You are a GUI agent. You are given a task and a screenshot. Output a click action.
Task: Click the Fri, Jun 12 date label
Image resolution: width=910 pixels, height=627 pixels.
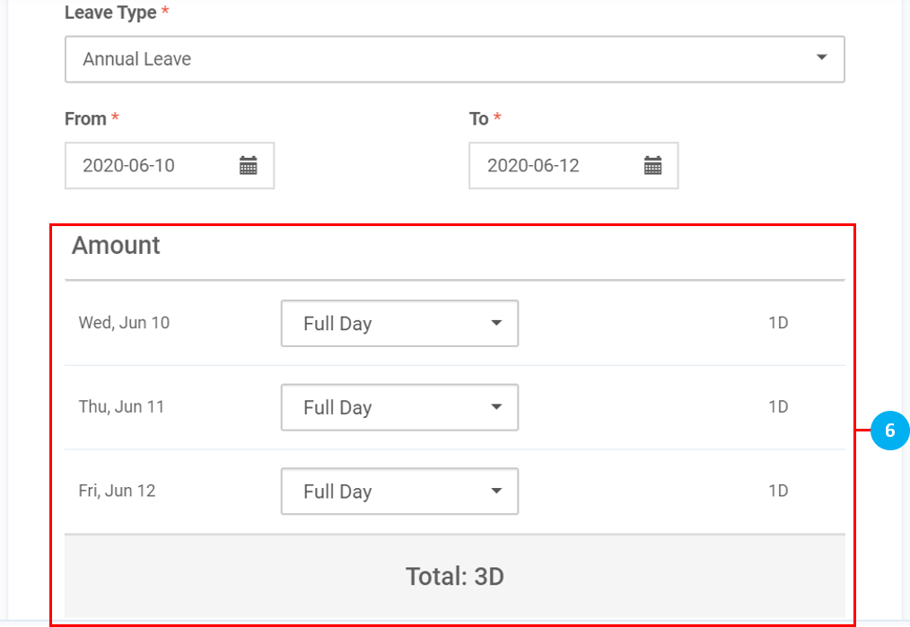pos(117,491)
